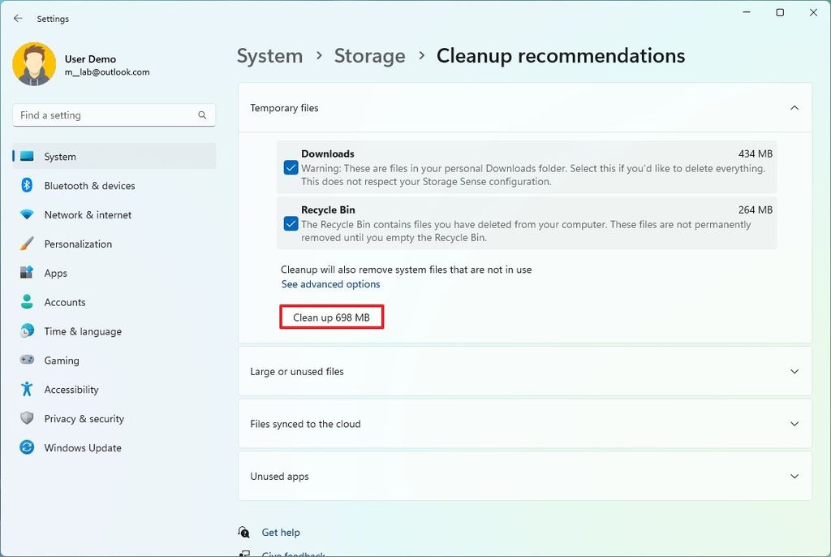Expand the Large or unused files section
The height and width of the screenshot is (557, 831).
click(x=523, y=371)
